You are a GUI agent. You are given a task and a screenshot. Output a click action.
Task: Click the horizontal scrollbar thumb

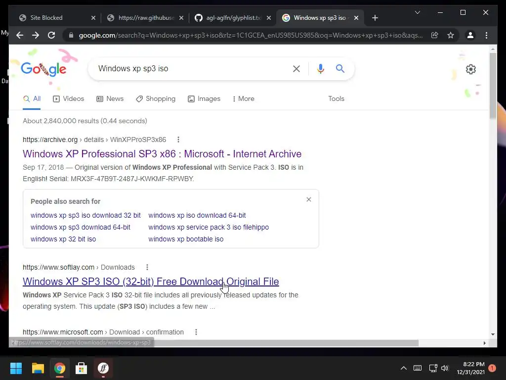tap(214, 343)
